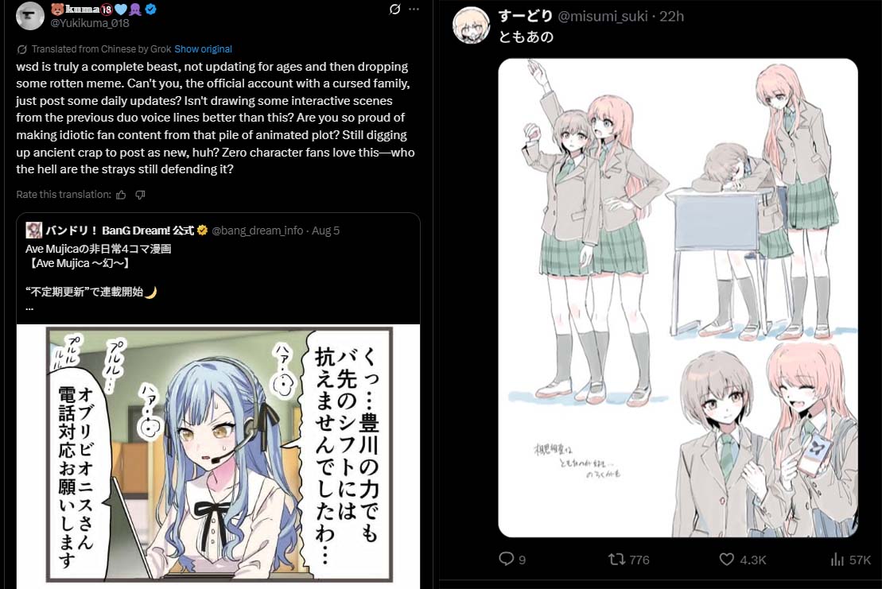Open the three-dot more menu on Yukikuma's post
Viewport: 882px width, 589px height.
(x=414, y=9)
